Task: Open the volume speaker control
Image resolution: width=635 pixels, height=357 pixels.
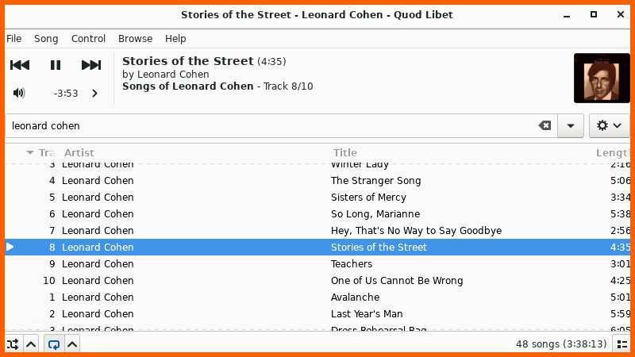Action: tap(18, 93)
